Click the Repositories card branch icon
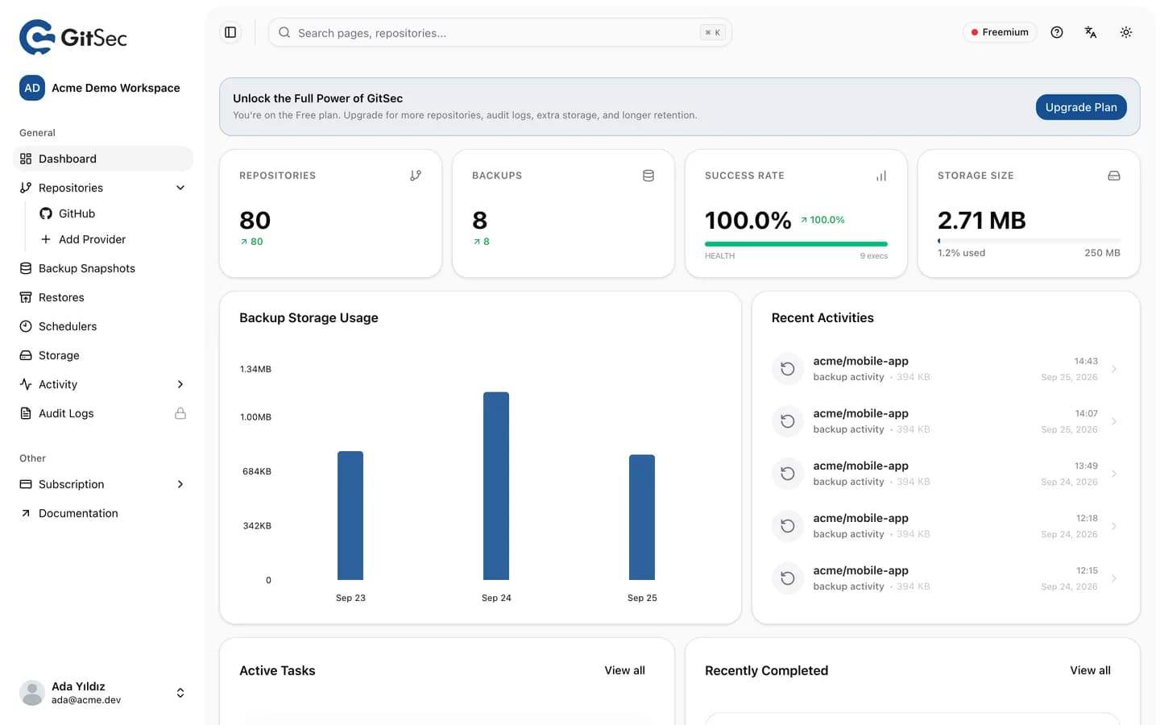Screen dimensions: 1160x725 tap(416, 176)
